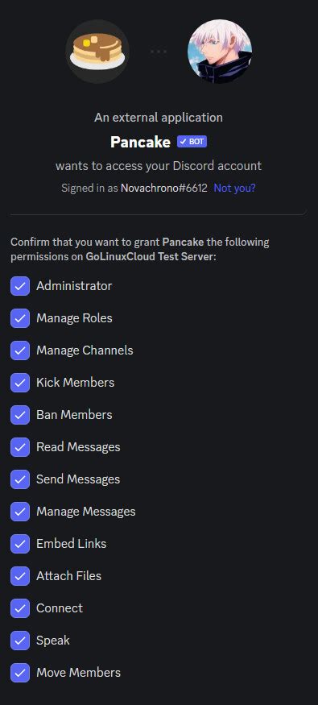Click the Pancake bot avatar icon
This screenshot has width=318, height=705.
pyautogui.click(x=97, y=52)
